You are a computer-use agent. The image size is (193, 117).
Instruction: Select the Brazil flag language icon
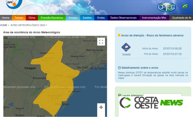coord(185,7)
